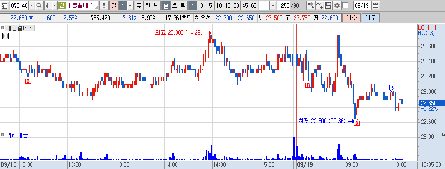
Task: Open the stock search magnifier icon
Action: coord(39,5)
